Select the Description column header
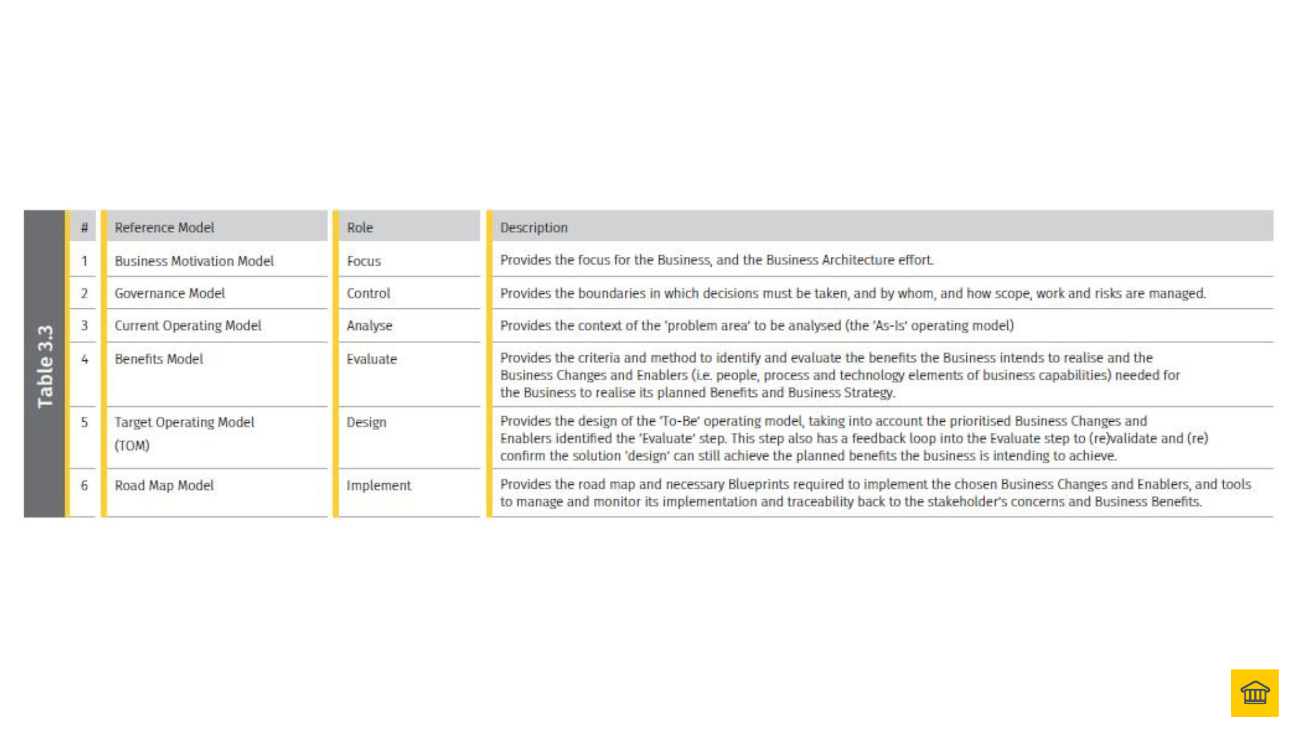The width and height of the screenshot is (1296, 729). tap(533, 227)
